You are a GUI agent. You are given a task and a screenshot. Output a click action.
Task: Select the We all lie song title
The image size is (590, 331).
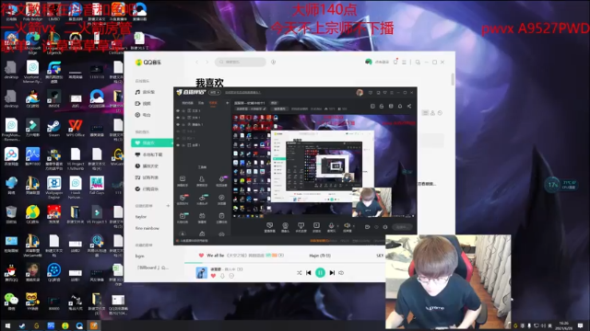click(215, 256)
